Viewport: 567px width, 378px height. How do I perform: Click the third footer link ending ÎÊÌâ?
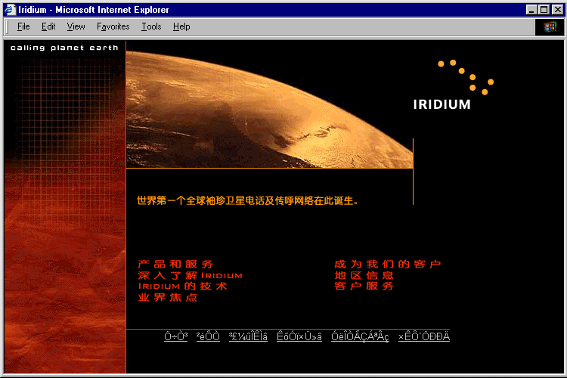pos(248,336)
